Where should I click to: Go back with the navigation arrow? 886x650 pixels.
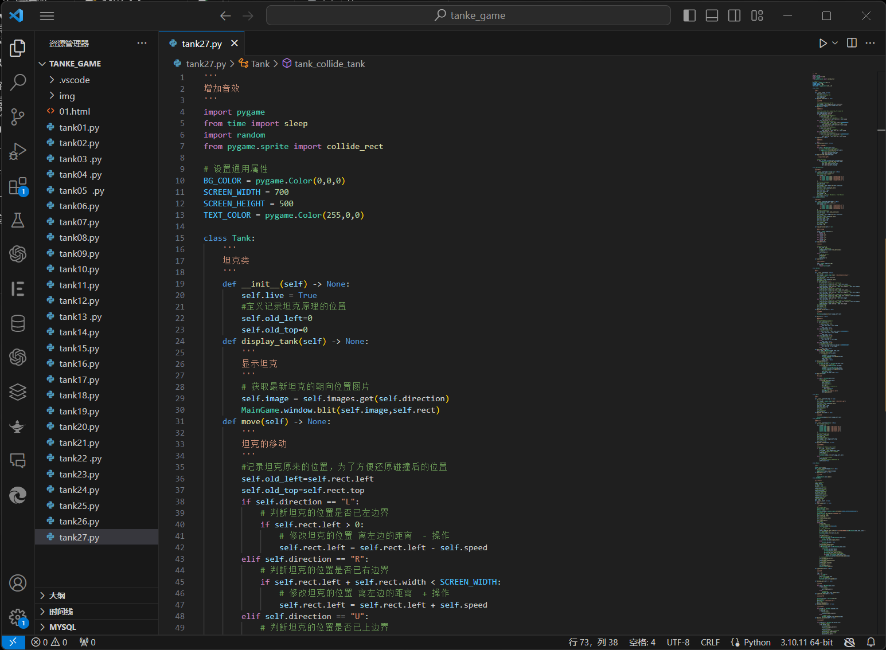coord(225,15)
